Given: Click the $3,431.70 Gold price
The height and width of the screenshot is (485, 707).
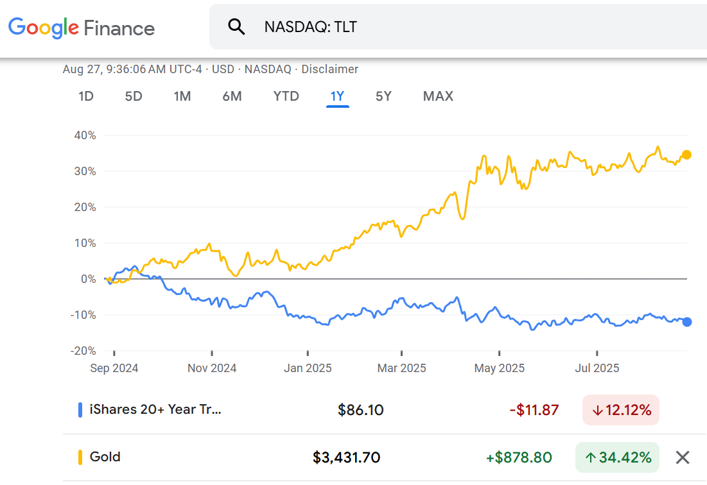Looking at the screenshot, I should (347, 457).
